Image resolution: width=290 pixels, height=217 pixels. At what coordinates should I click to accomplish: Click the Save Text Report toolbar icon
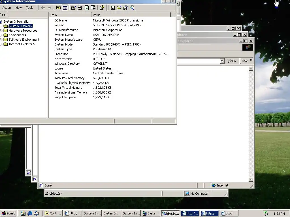click(126, 8)
